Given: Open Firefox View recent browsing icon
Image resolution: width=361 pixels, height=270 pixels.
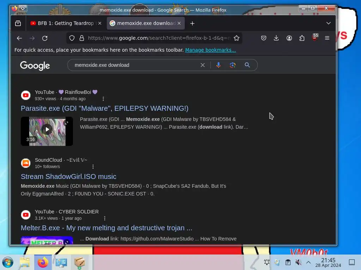Looking at the screenshot, I should pos(18,23).
